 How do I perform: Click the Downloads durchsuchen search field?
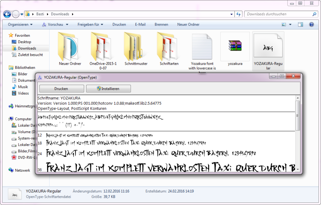point(278,14)
